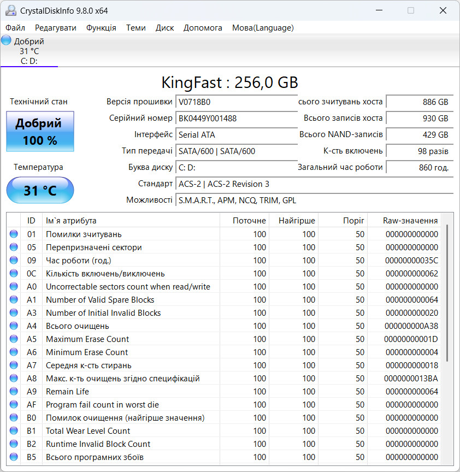The width and height of the screenshot is (460, 472).
Task: Select raw value 0000000013BA
Action: point(411,379)
